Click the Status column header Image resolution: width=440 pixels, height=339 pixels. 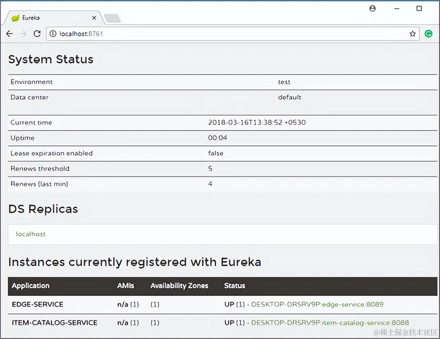coord(234,286)
